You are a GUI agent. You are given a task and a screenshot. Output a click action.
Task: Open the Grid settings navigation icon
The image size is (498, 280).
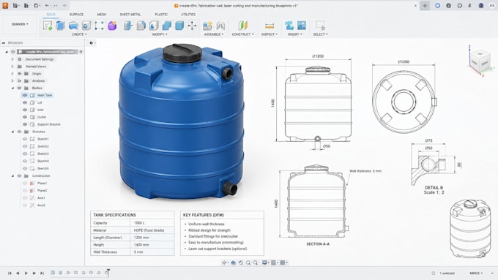pos(273,262)
